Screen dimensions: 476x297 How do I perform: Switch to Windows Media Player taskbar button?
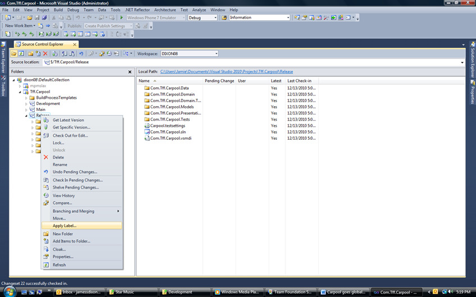coord(237,292)
